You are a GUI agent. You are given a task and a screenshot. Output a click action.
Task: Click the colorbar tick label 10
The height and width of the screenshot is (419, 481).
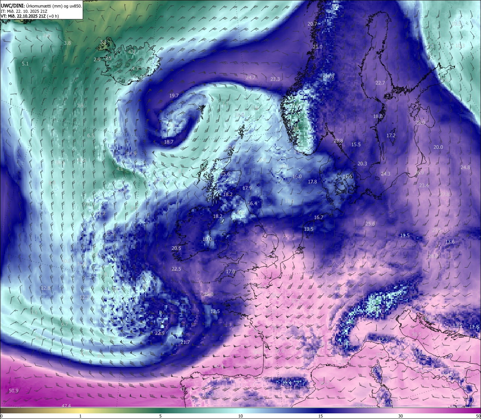click(240, 416)
